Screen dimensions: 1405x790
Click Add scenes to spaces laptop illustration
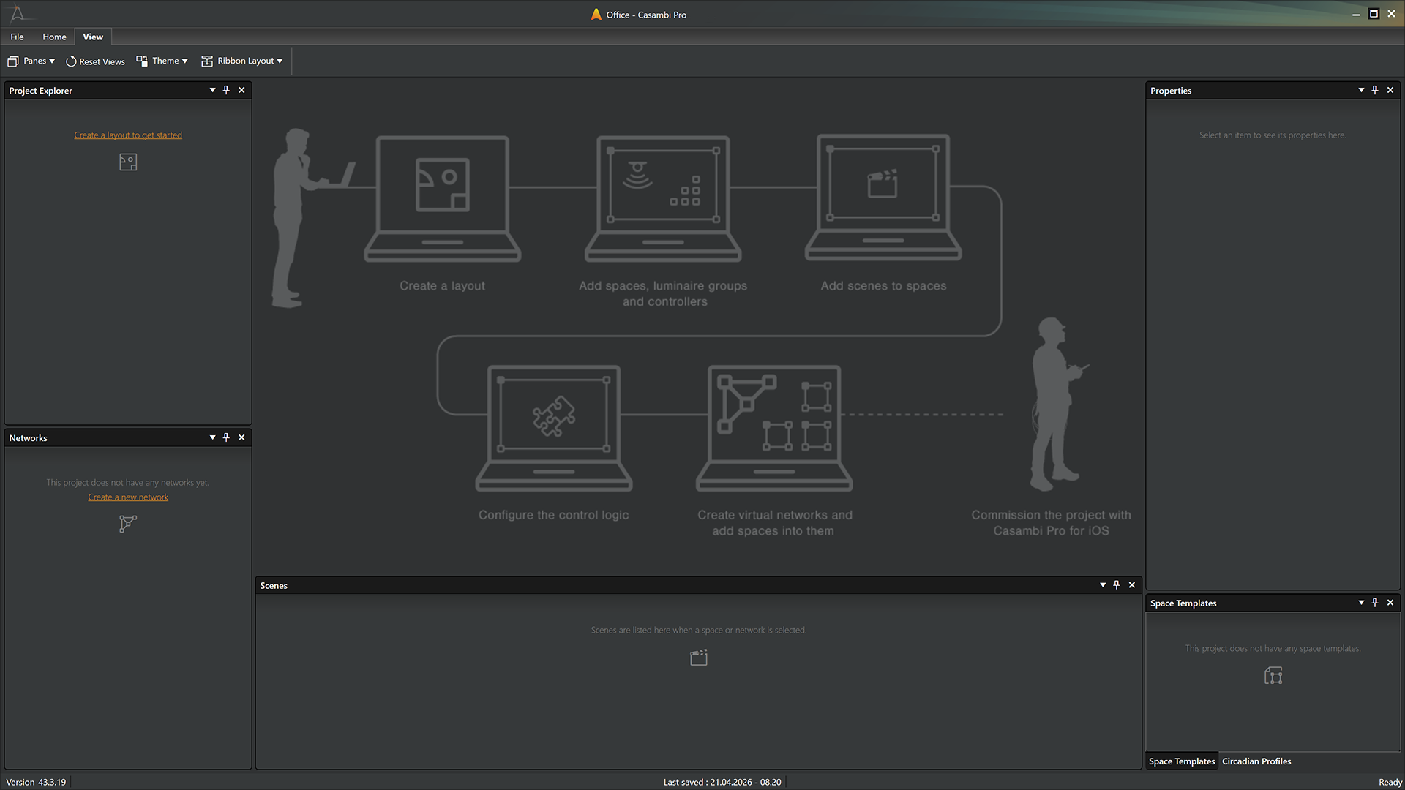(883, 197)
